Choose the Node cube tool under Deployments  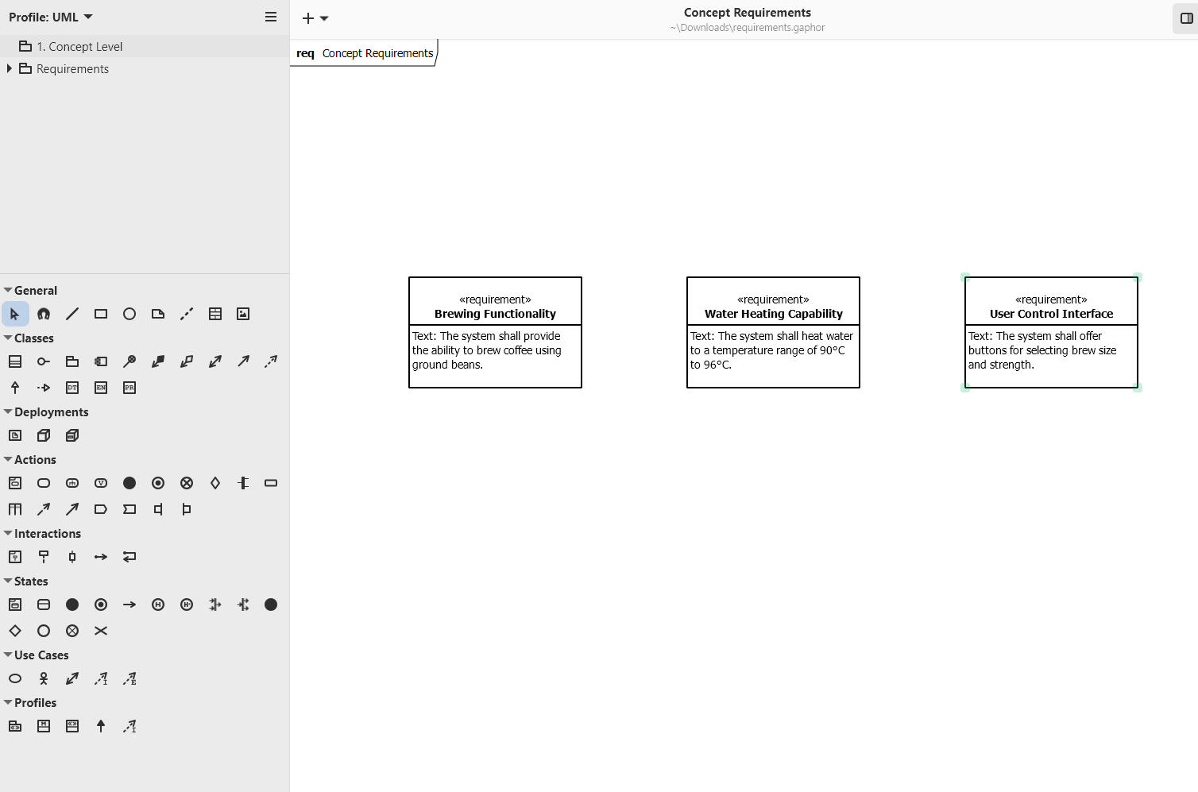44,435
